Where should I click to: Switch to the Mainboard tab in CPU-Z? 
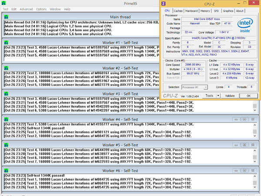point(191,11)
